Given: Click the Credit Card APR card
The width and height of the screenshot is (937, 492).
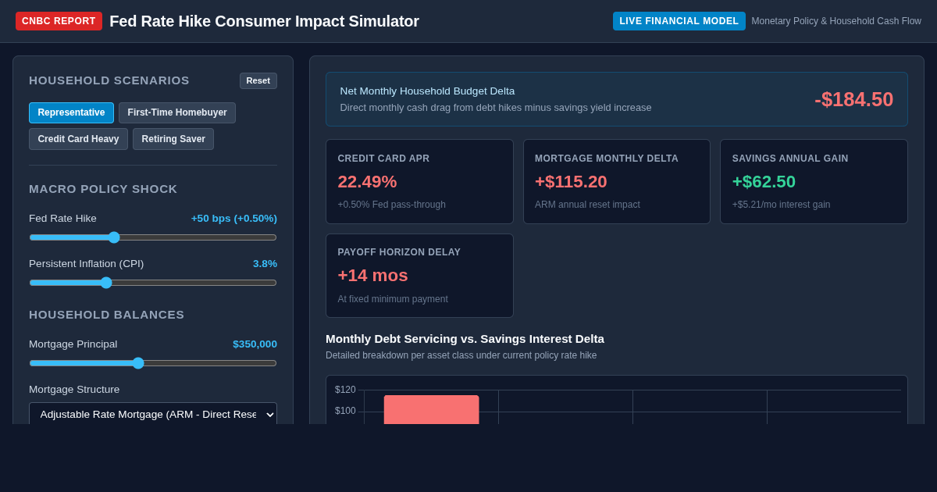Looking at the screenshot, I should (x=419, y=182).
